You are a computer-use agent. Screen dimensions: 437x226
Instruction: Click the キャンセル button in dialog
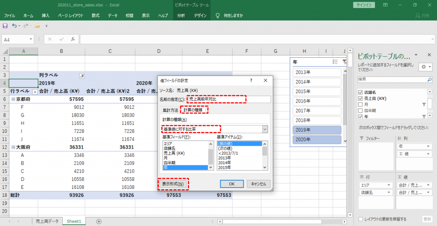[x=259, y=184]
